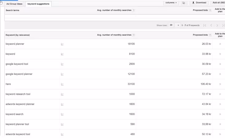Open the columns dropdown

pyautogui.click(x=171, y=3)
